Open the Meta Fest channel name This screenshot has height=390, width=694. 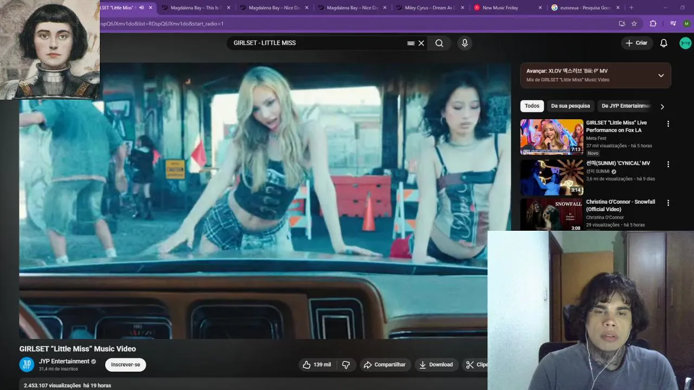tap(596, 138)
